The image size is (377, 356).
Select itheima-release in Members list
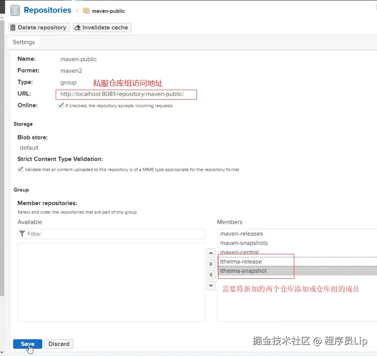click(297, 262)
